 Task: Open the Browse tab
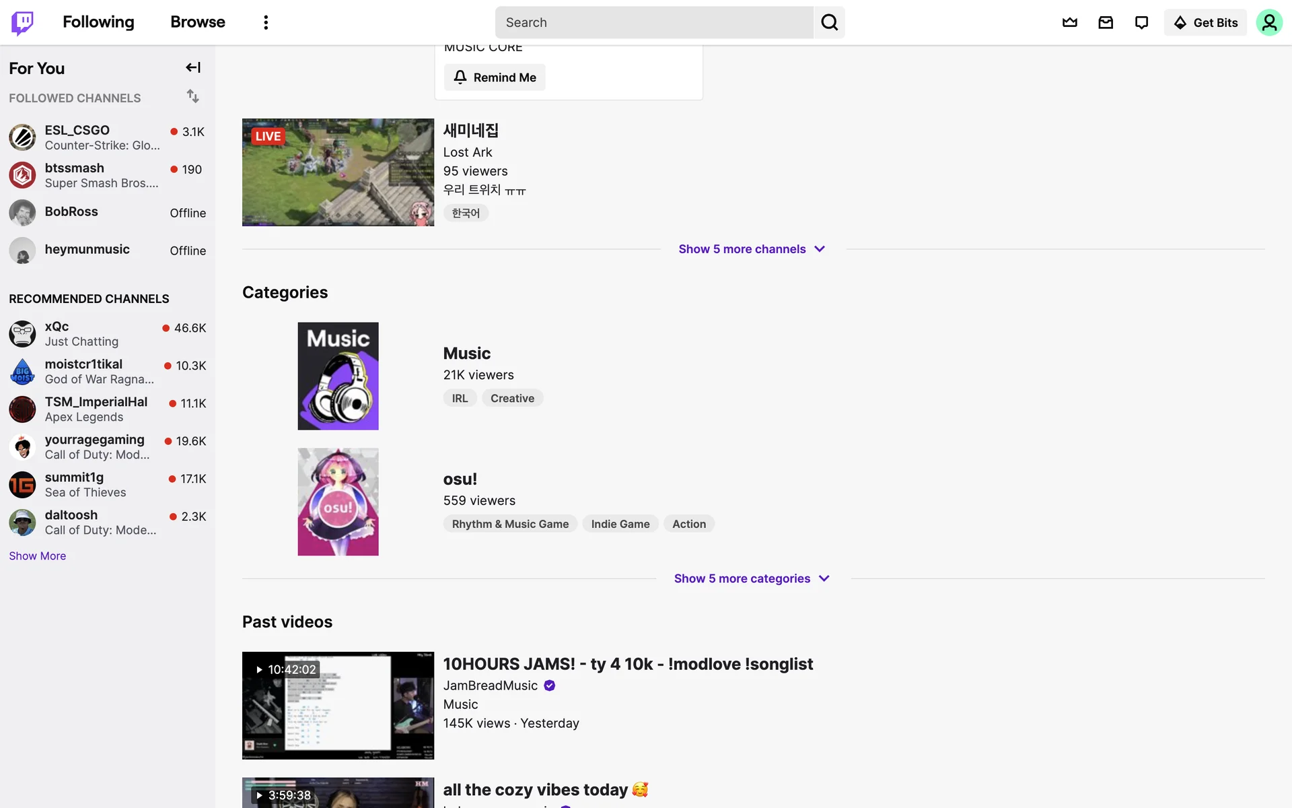click(197, 22)
